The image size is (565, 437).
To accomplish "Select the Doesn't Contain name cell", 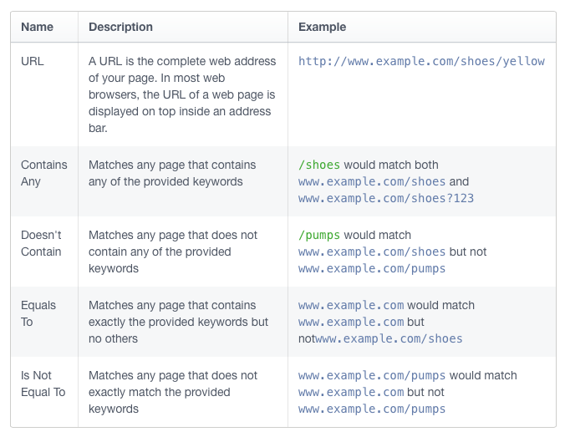I will tap(41, 243).
